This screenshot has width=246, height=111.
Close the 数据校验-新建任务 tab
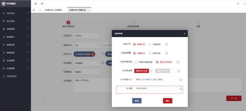(x=88, y=10)
